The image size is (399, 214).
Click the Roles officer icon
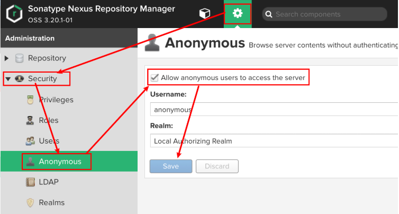(x=30, y=120)
